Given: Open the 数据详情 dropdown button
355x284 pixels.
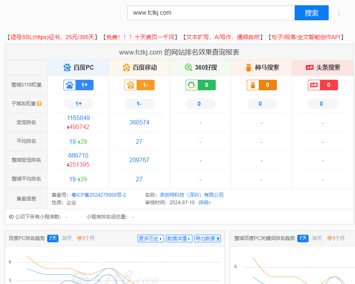Looking at the screenshot, I should coord(179,238).
